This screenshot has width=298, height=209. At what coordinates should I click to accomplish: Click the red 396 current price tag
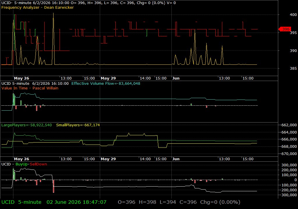coord(285,29)
